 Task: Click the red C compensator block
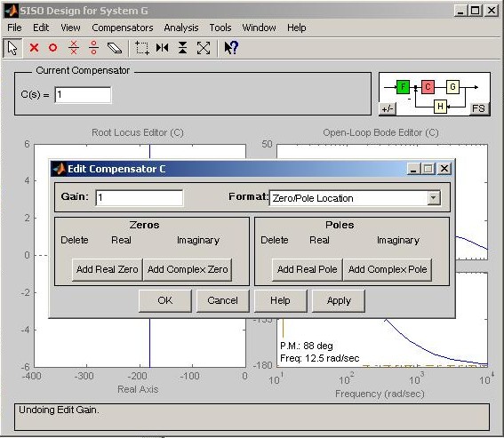[x=428, y=87]
